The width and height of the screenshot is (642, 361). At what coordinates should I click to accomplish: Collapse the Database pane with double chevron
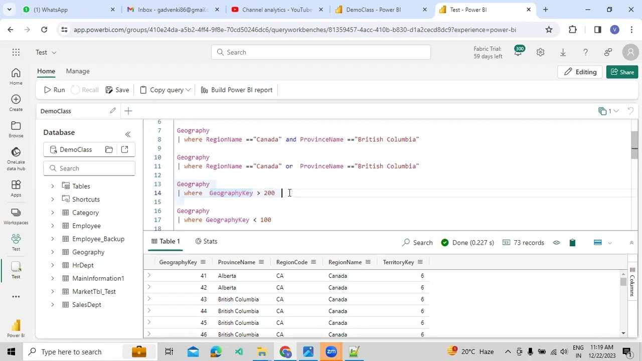coord(128,134)
